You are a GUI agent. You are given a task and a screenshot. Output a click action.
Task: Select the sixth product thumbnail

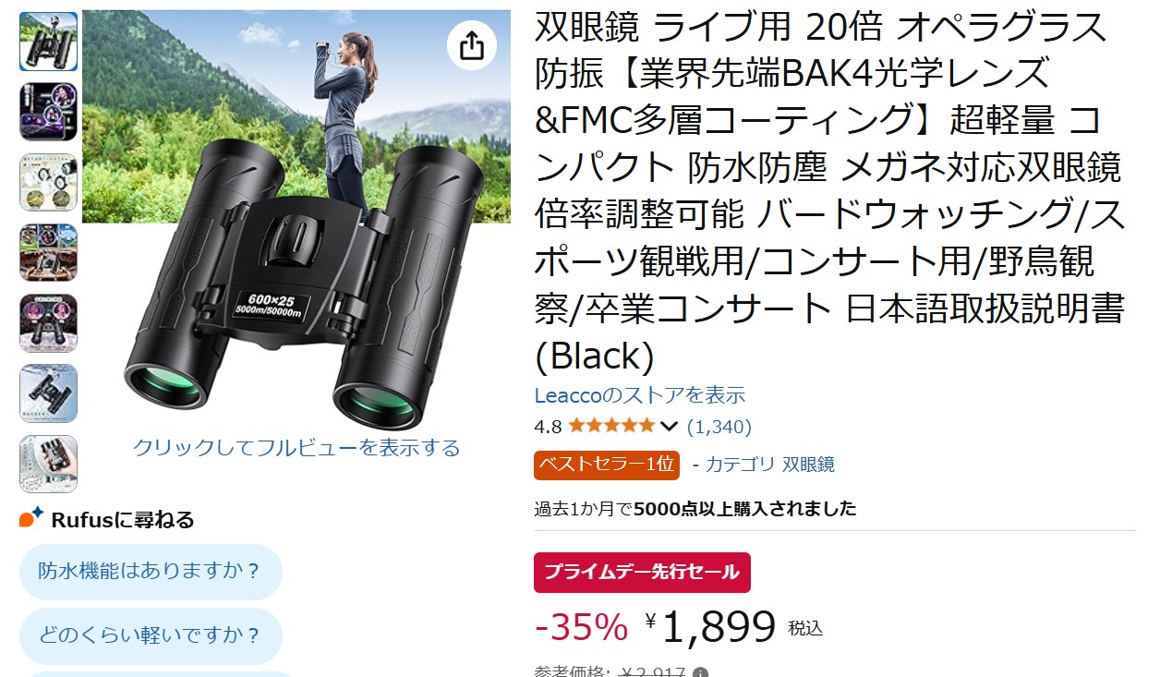pyautogui.click(x=49, y=393)
